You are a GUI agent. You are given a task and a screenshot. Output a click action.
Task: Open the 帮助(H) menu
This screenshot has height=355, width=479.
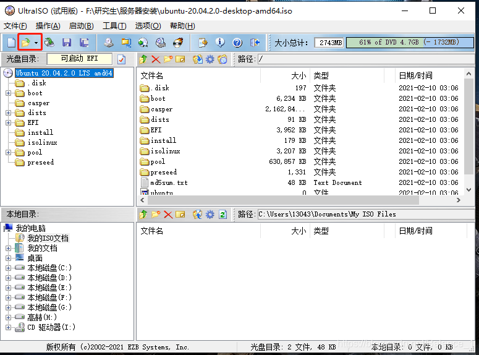point(182,26)
